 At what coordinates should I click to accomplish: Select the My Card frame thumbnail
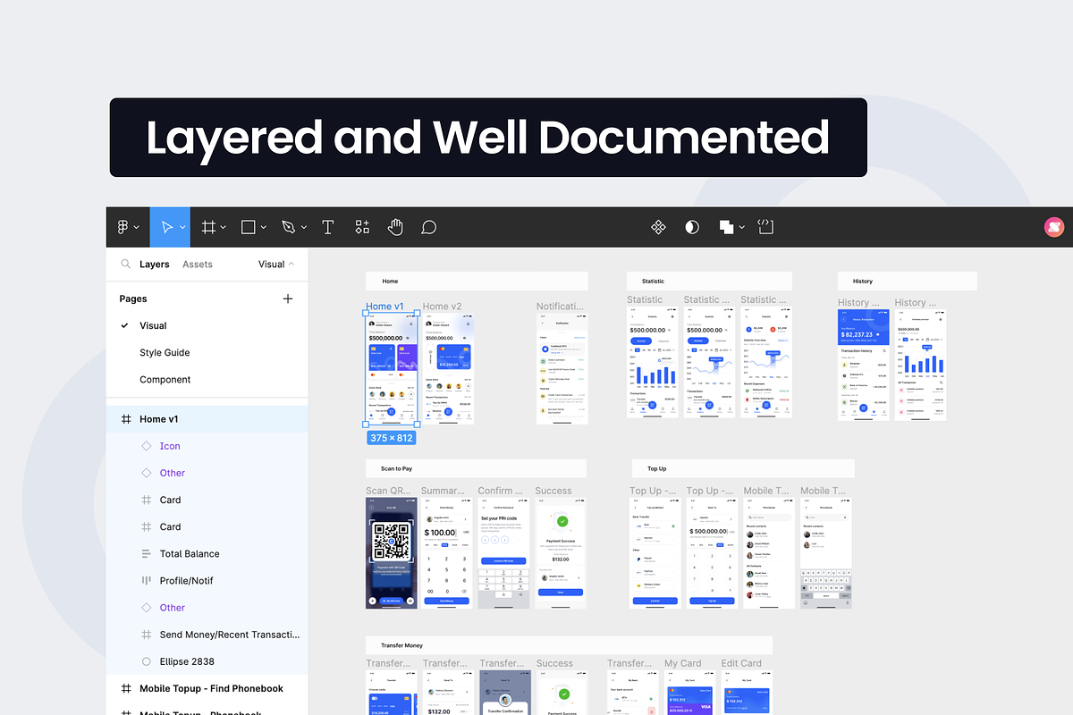point(689,693)
